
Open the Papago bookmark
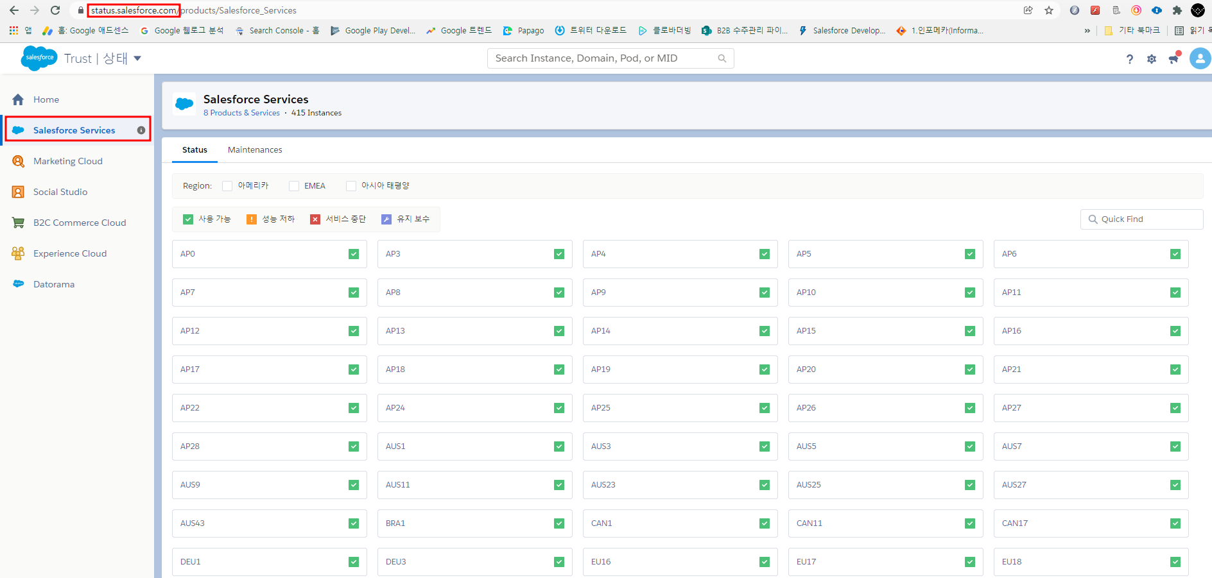pos(523,31)
